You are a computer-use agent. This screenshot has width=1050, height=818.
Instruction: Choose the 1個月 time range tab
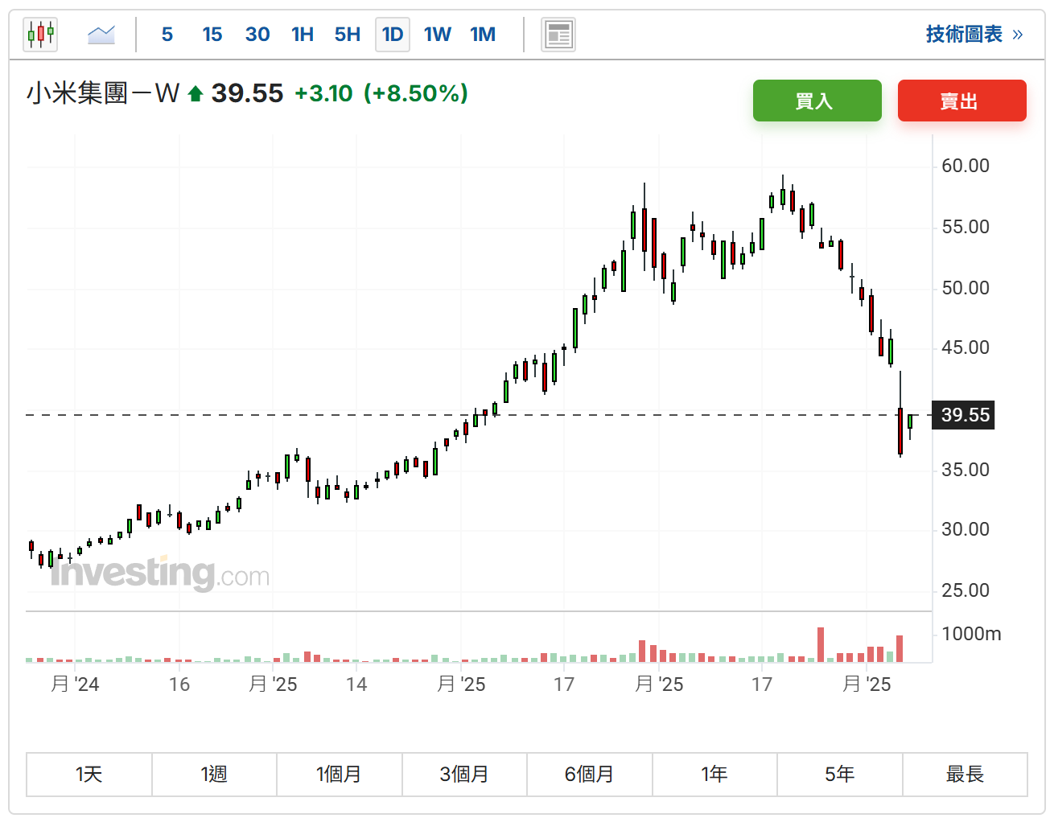[x=340, y=775]
